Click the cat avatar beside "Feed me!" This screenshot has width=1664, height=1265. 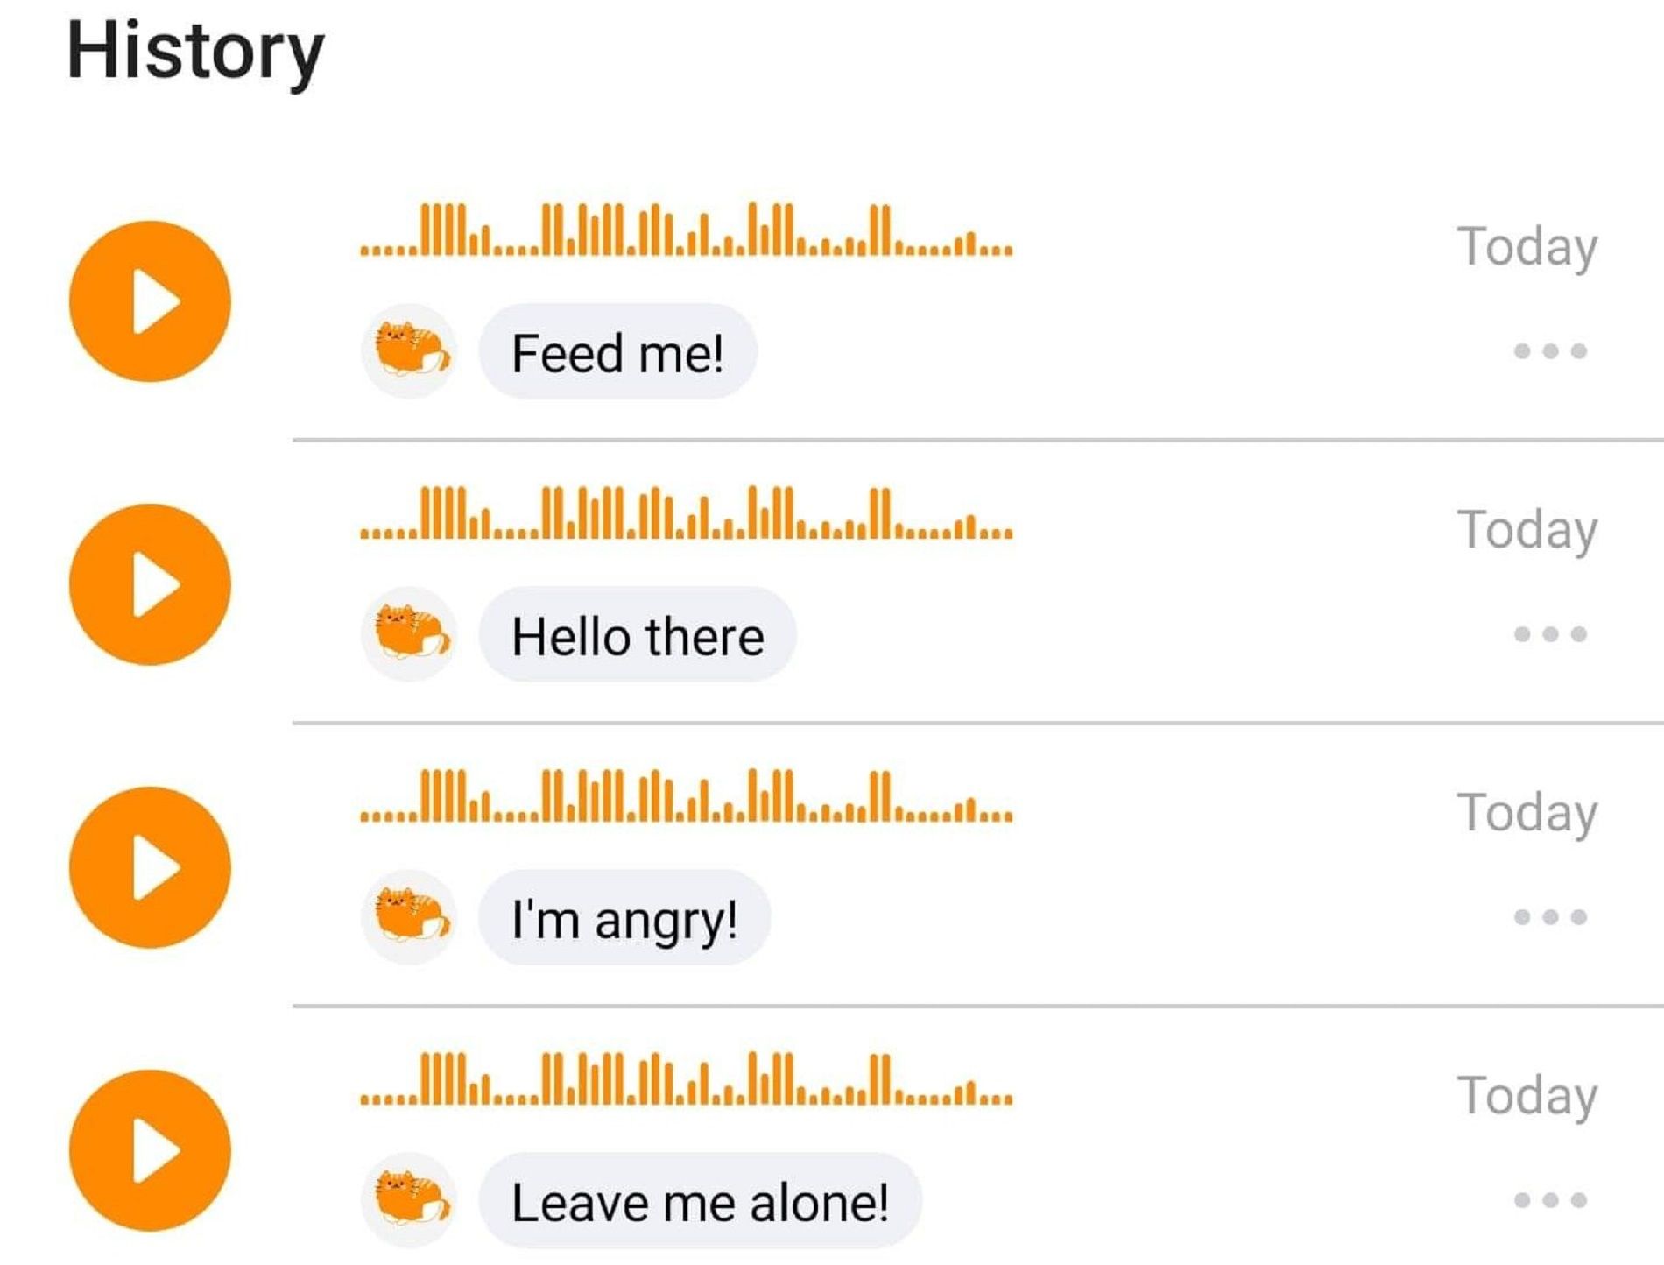[409, 351]
